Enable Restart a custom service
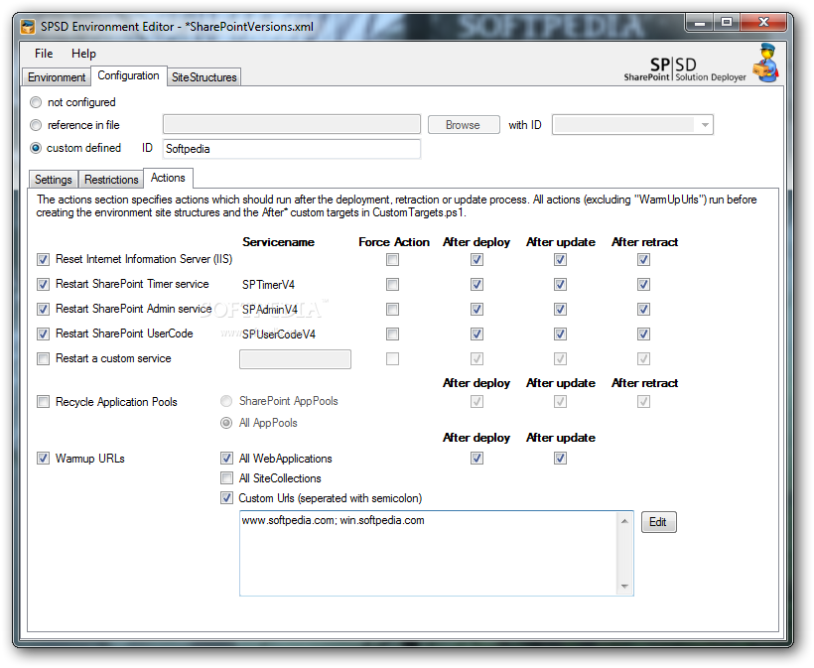The width and height of the screenshot is (814, 668). coord(43,358)
